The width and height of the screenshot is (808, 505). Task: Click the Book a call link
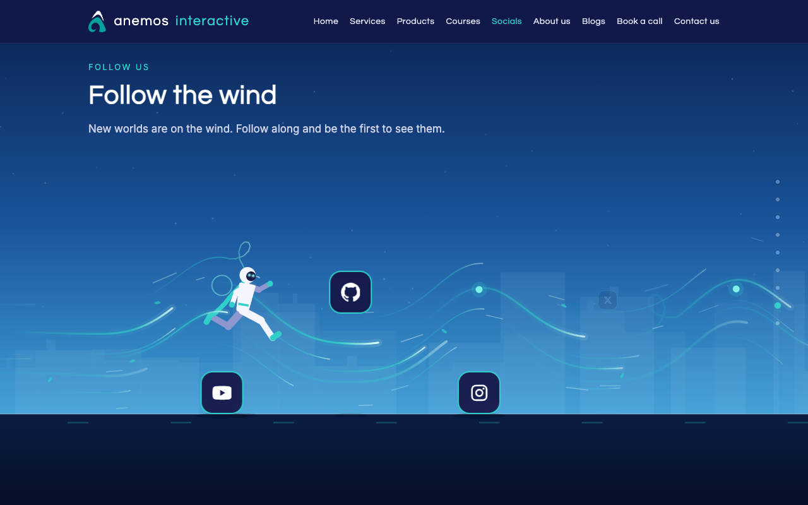639,21
